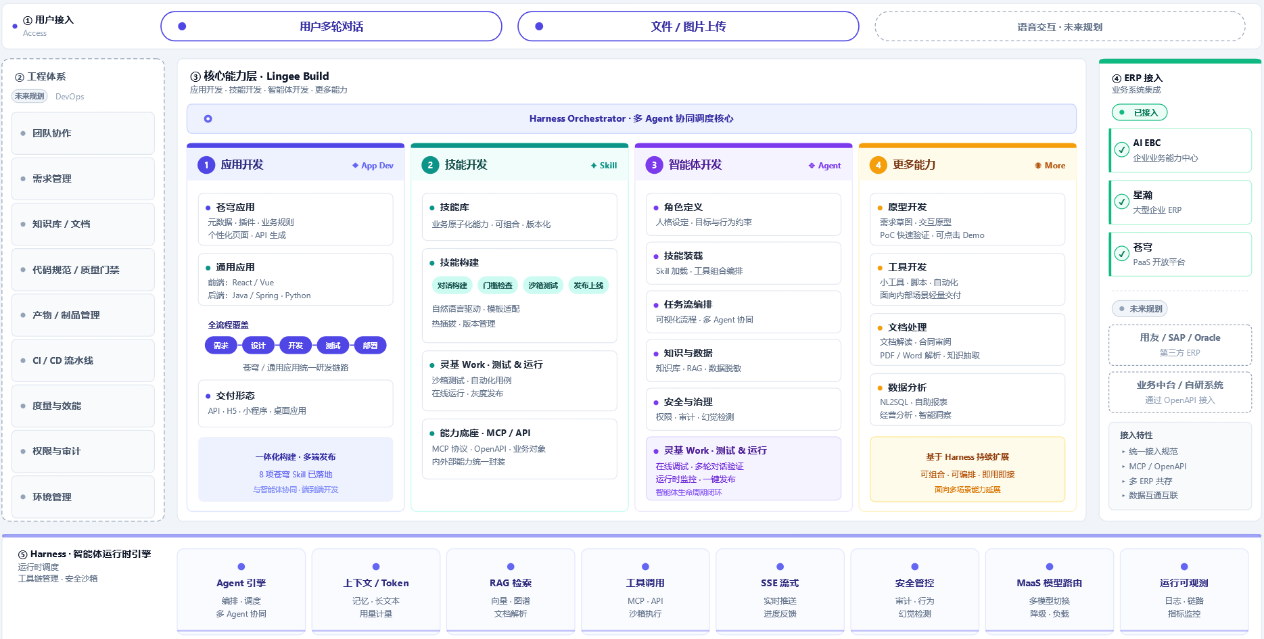Viewport: 1264px width, 639px height.
Task: Open the Agent 引擎 runtime card
Action: (x=241, y=592)
